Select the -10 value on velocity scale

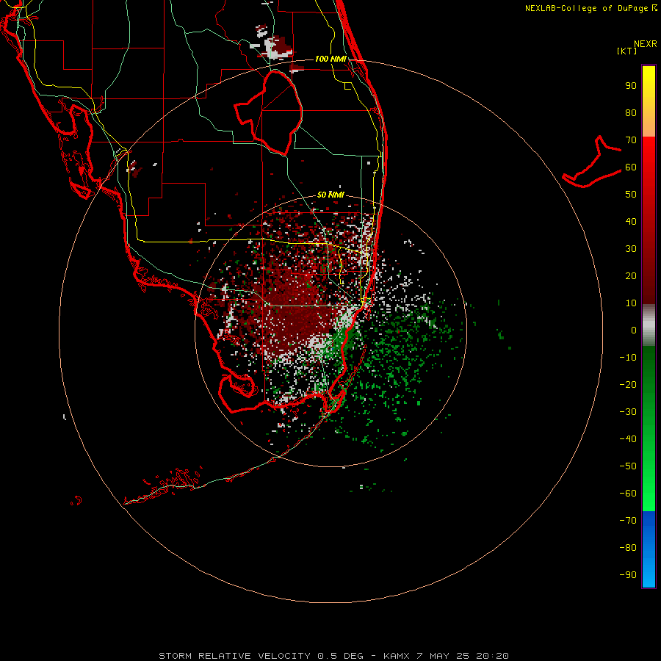click(x=628, y=358)
